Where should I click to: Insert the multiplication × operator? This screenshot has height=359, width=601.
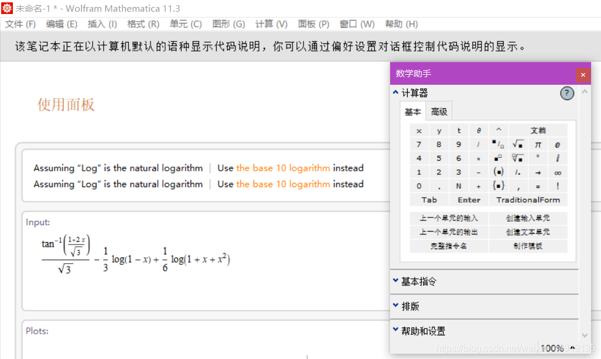(x=479, y=158)
